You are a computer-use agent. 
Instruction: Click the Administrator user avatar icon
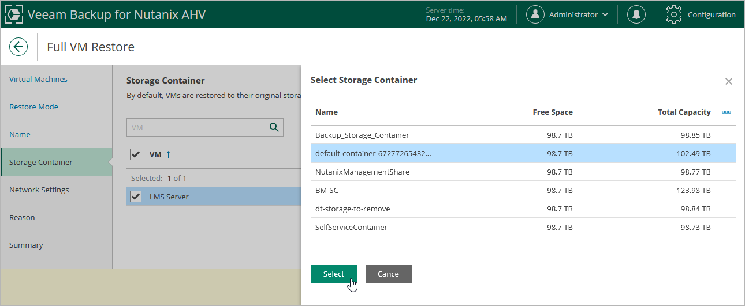tap(535, 15)
